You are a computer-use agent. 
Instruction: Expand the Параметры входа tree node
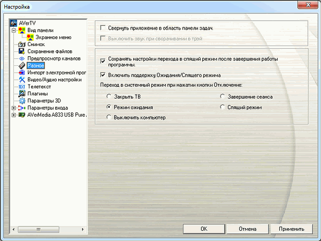point(13,108)
